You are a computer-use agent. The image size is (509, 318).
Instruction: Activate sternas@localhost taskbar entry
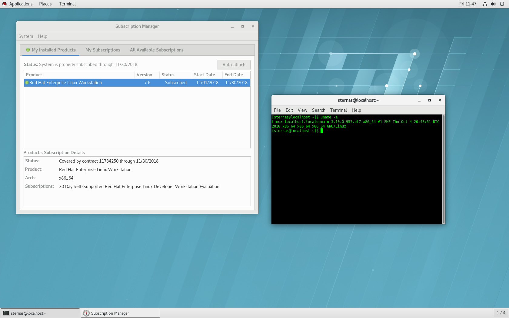(x=40, y=313)
